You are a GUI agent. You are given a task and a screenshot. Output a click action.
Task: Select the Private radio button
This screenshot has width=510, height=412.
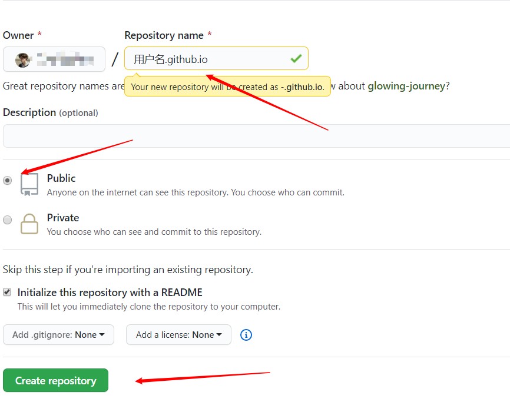pos(8,220)
